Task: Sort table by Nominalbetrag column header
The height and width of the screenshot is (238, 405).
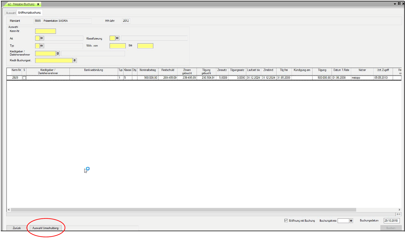Action: click(148, 70)
